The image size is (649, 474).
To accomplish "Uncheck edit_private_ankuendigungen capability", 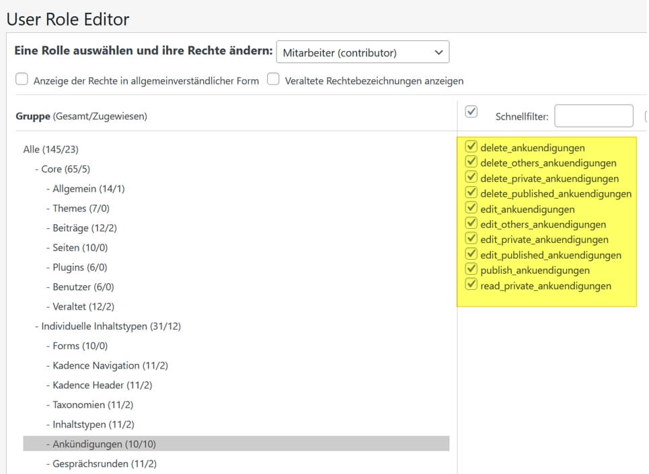I will (x=471, y=239).
